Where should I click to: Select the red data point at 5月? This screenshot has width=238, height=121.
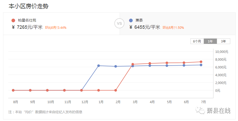(x=167, y=63)
